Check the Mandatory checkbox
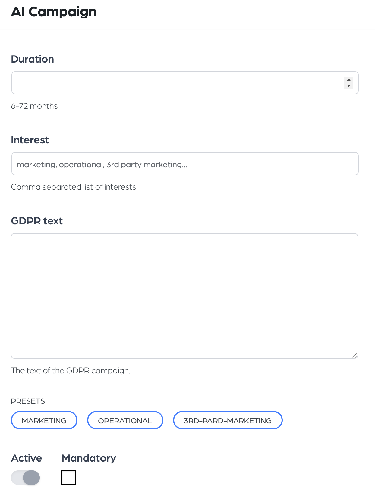 (69, 478)
